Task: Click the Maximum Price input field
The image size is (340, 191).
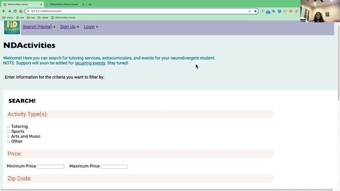Action: [114, 166]
